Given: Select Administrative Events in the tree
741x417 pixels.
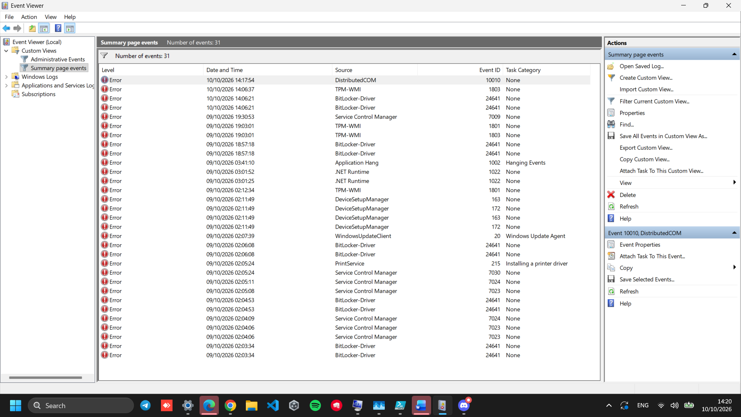Looking at the screenshot, I should tap(58, 59).
